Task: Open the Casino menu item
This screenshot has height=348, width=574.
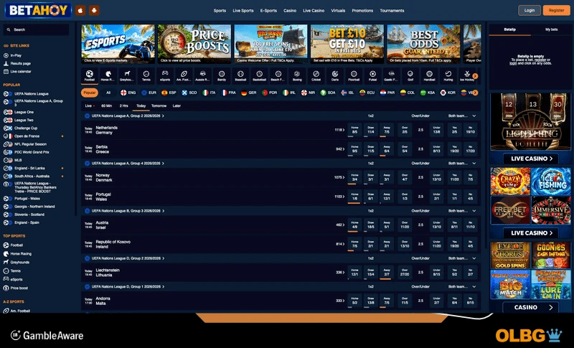Action: coord(290,11)
